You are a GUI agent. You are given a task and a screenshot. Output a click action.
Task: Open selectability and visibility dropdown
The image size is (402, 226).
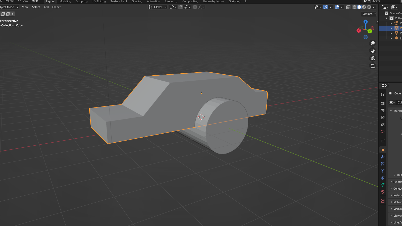(x=318, y=7)
